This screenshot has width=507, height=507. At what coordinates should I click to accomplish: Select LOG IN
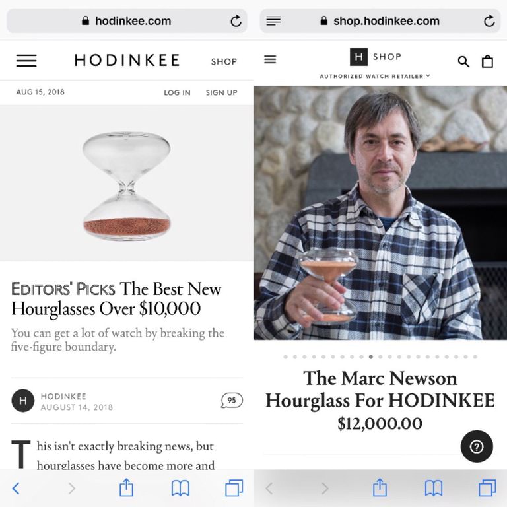[177, 93]
